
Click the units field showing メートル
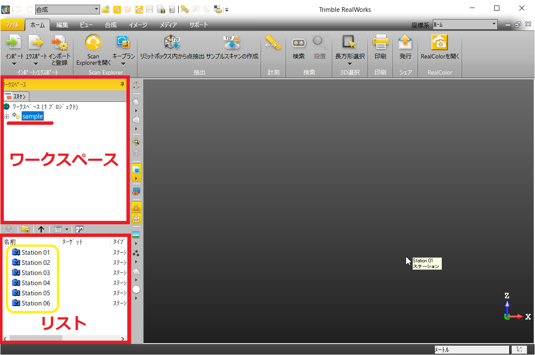pos(471,349)
